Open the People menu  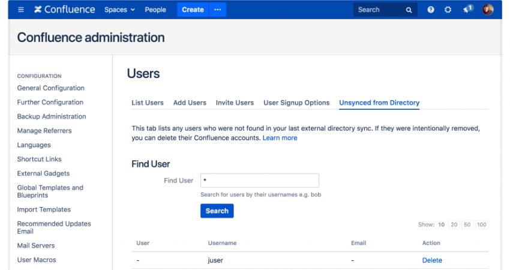click(x=155, y=10)
